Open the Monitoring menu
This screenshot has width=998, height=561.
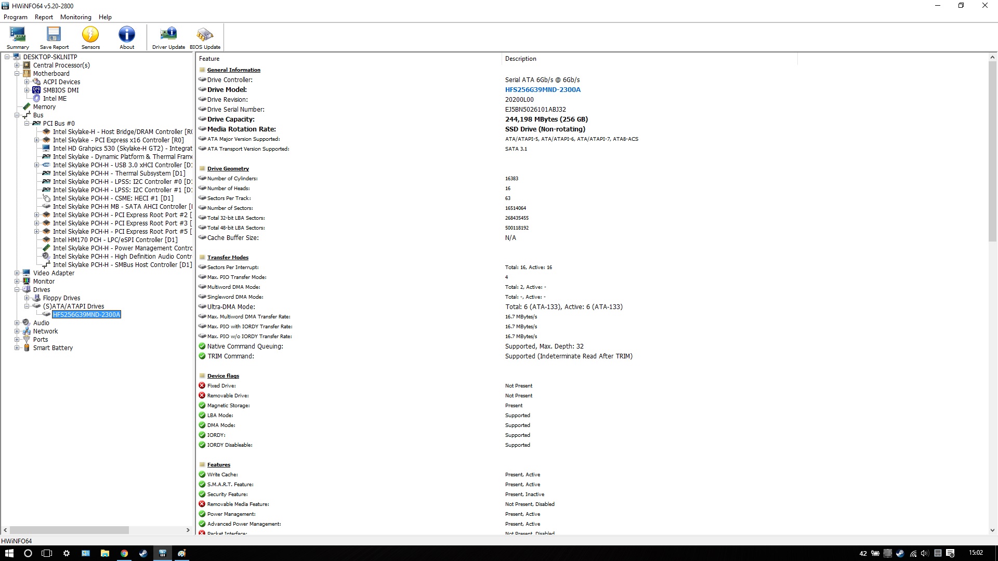click(75, 17)
